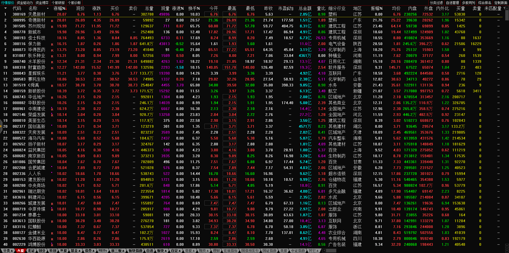This screenshot has height=253, width=509.
Task: Click the R marker next to 奇德新材
Action: pyautogui.click(x=52, y=21)
